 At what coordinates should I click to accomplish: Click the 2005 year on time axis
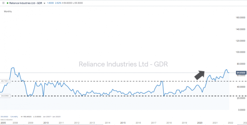(3, 123)
